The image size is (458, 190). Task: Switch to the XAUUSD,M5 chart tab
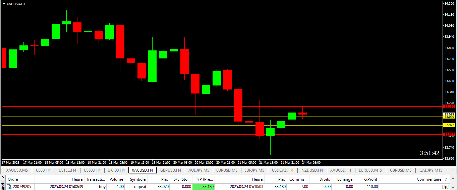click(17, 170)
